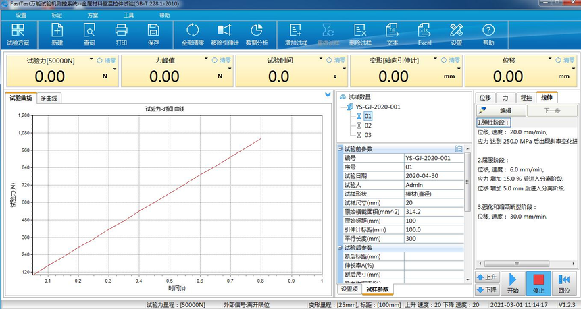Open channel dropdown beside 试验时间 title
Screen dimensions: 581x309
click(321, 59)
